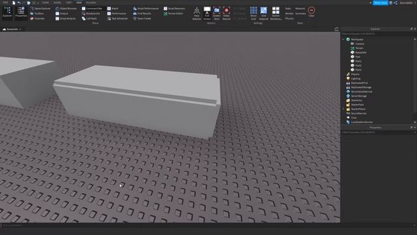Switch to the PLUGINS ribbon tab
Screen dimensions: 417x235
[91, 3]
